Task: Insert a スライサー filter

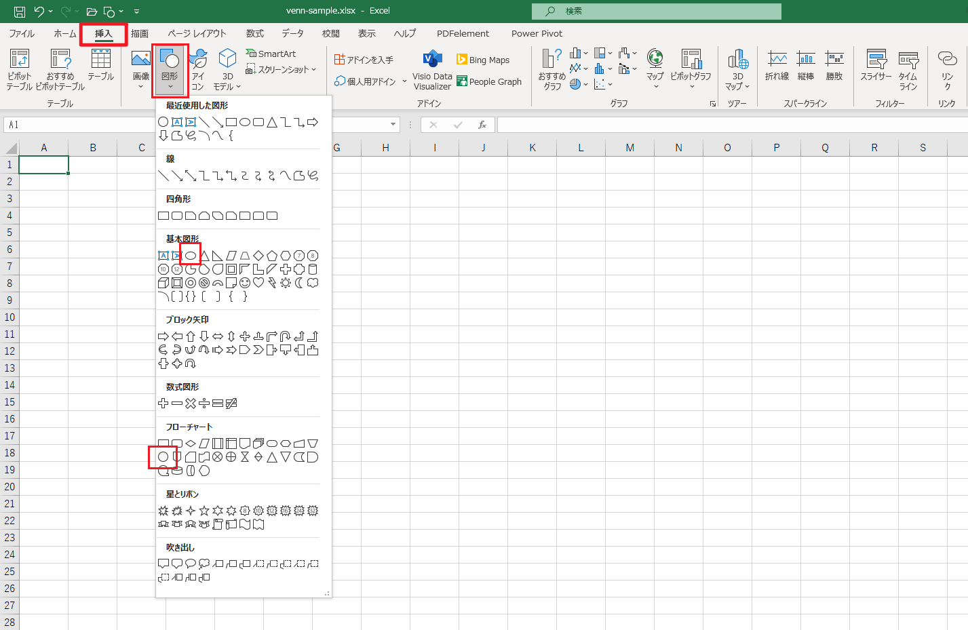Action: 876,69
